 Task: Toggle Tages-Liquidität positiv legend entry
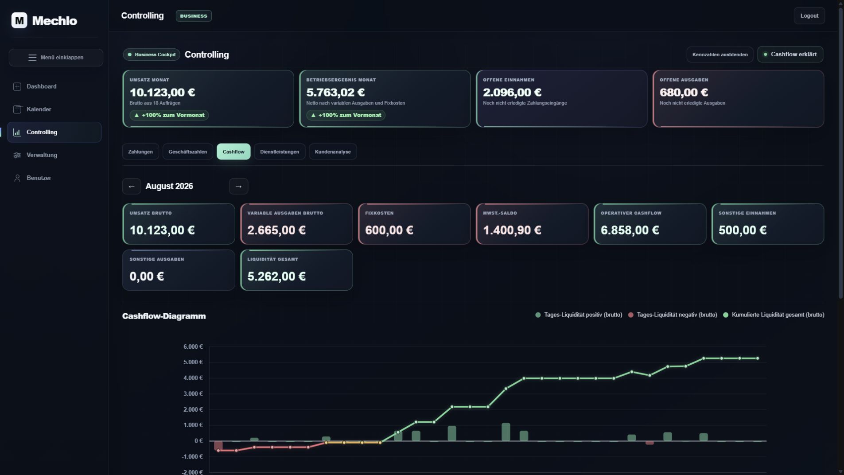click(x=579, y=315)
